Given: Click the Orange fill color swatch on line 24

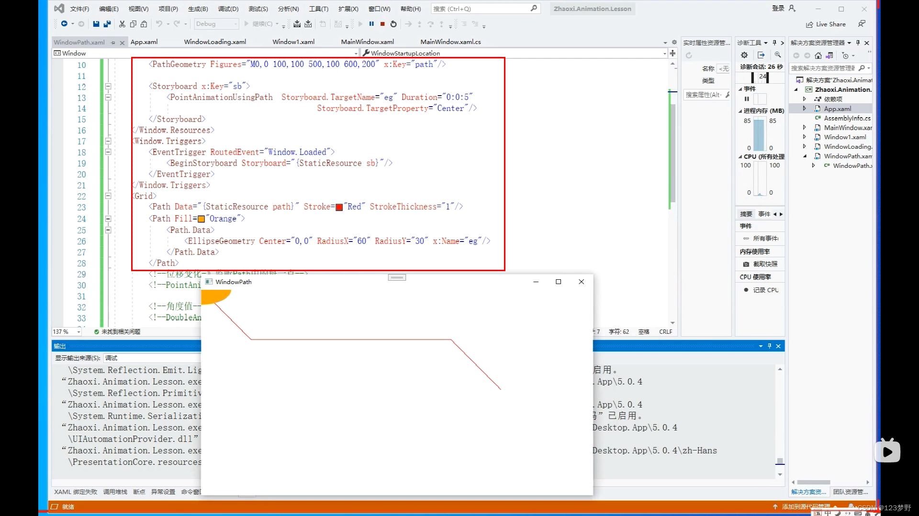Looking at the screenshot, I should 201,219.
